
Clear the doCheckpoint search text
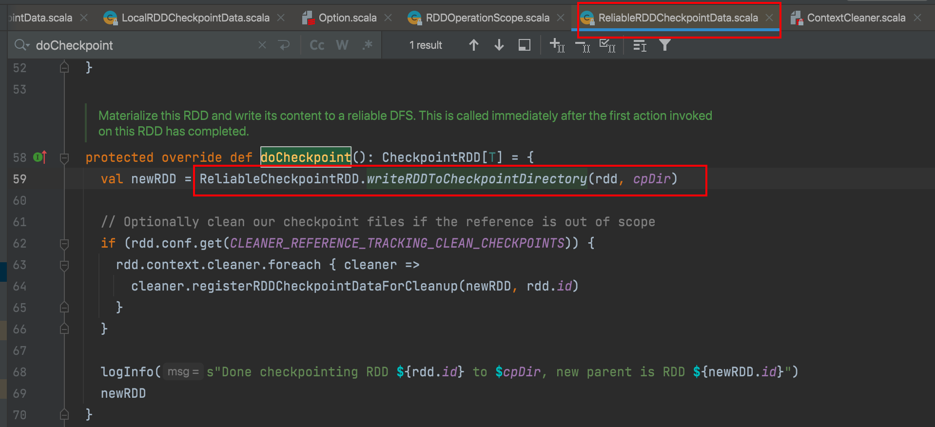click(x=262, y=45)
